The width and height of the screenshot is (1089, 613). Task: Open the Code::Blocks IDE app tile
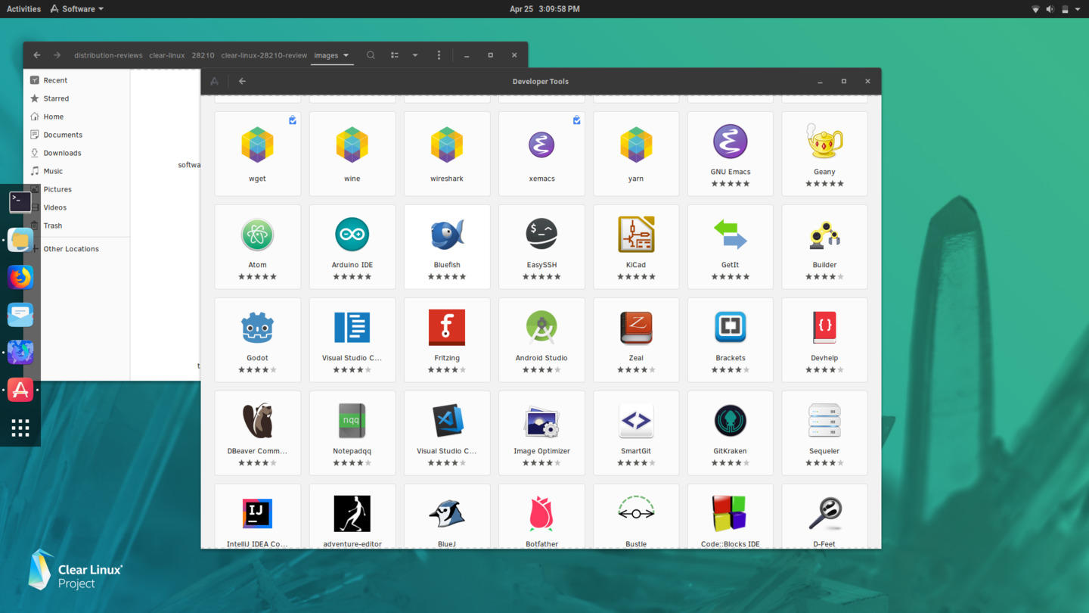click(x=730, y=516)
